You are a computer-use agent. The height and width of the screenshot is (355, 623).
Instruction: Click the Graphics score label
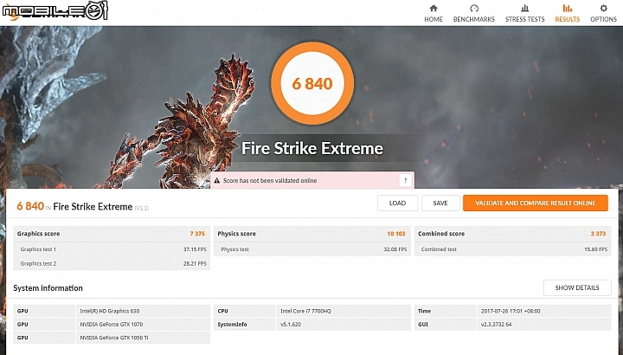point(39,234)
